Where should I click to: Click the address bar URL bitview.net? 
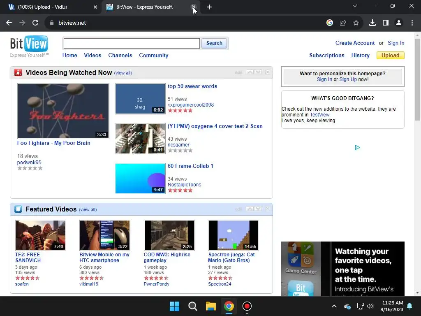click(72, 23)
